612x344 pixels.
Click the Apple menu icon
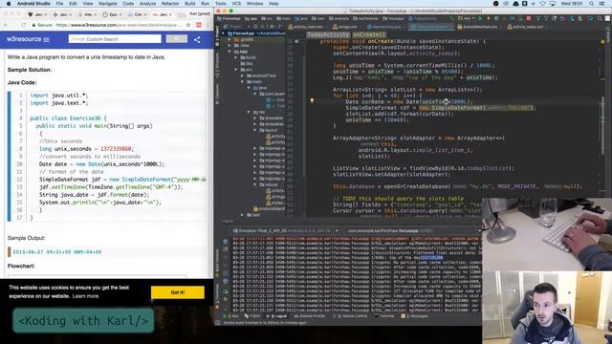pyautogui.click(x=9, y=4)
